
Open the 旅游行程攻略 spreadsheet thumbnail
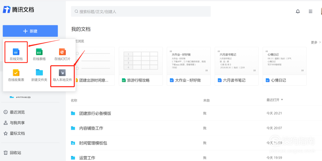pyautogui.click(x=141, y=66)
